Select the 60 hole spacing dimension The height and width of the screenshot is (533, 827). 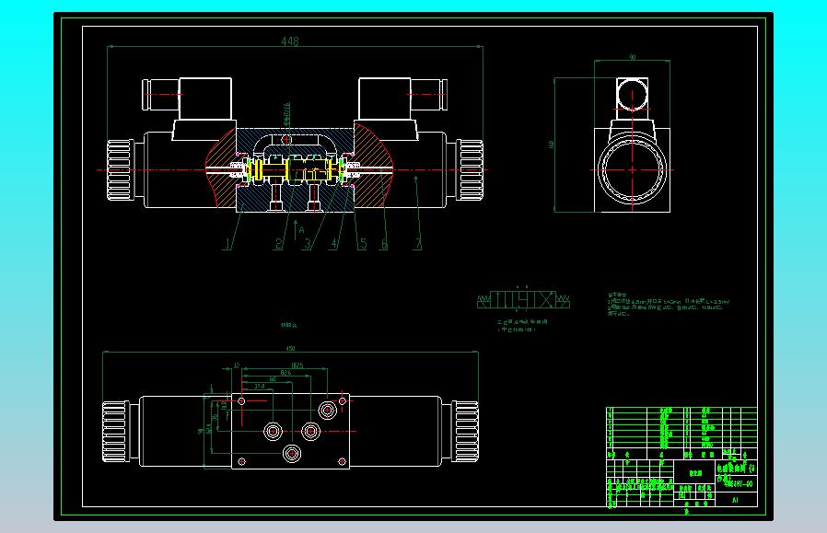tap(273, 379)
